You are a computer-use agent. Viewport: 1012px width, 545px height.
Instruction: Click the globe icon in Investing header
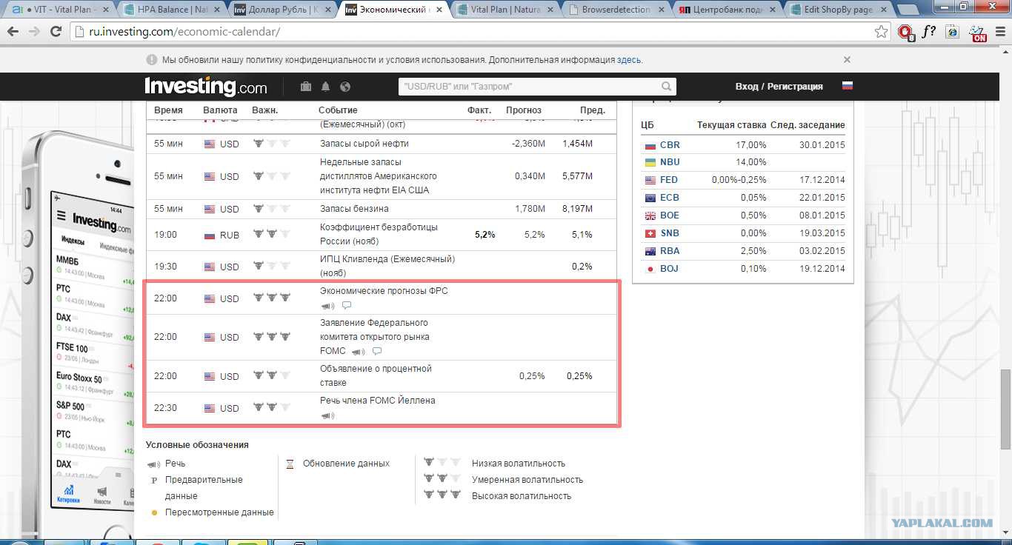pos(345,87)
